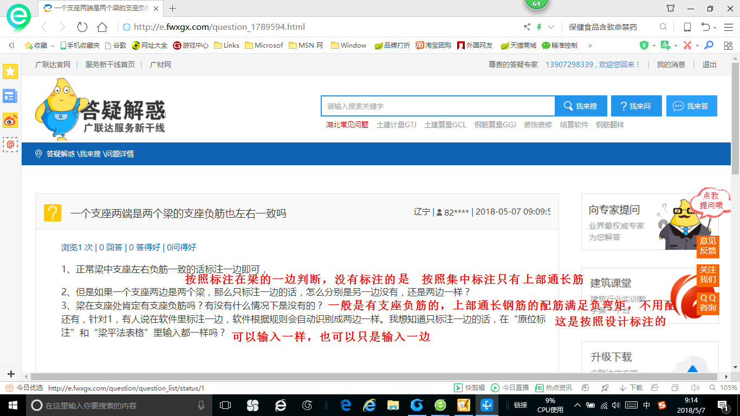Open the 手机收藏夹 bookmark
This screenshot has width=740, height=416.
pyautogui.click(x=80, y=45)
